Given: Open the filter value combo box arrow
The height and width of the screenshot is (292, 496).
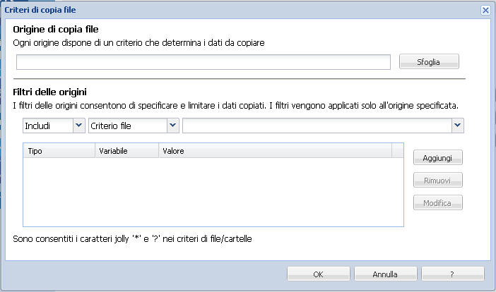Looking at the screenshot, I should 458,125.
